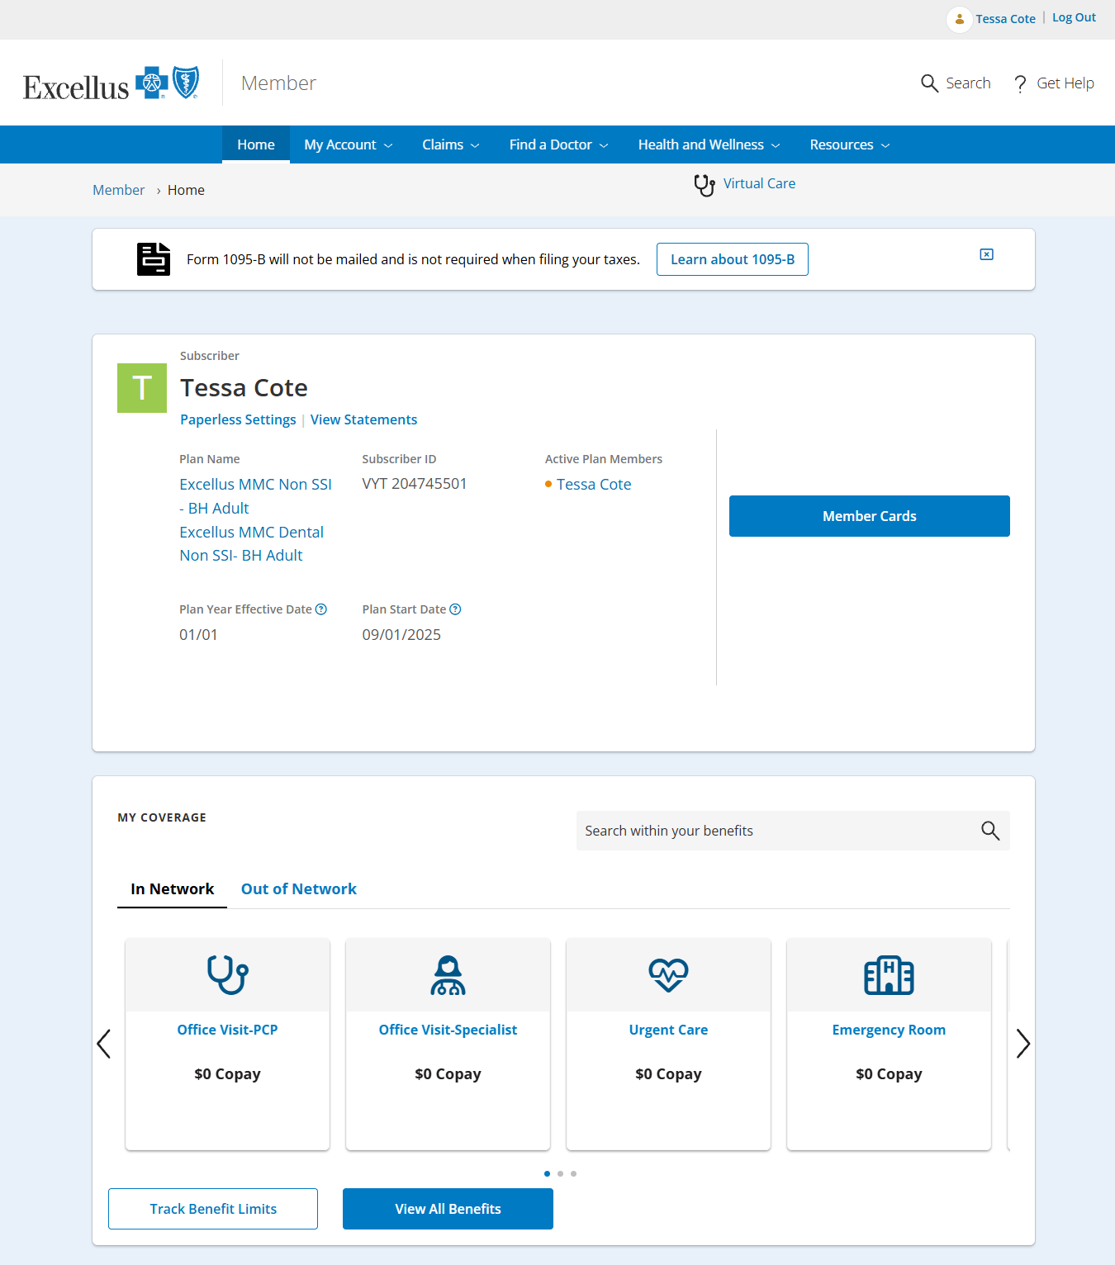This screenshot has width=1115, height=1265.
Task: Click the Member heading beside logo
Action: [x=278, y=83]
